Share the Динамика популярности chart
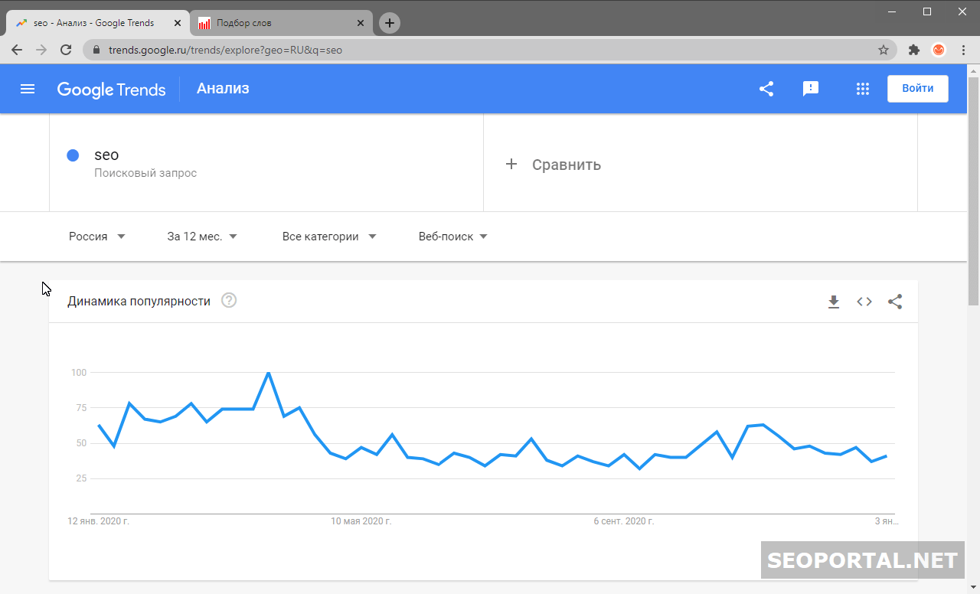 click(895, 302)
